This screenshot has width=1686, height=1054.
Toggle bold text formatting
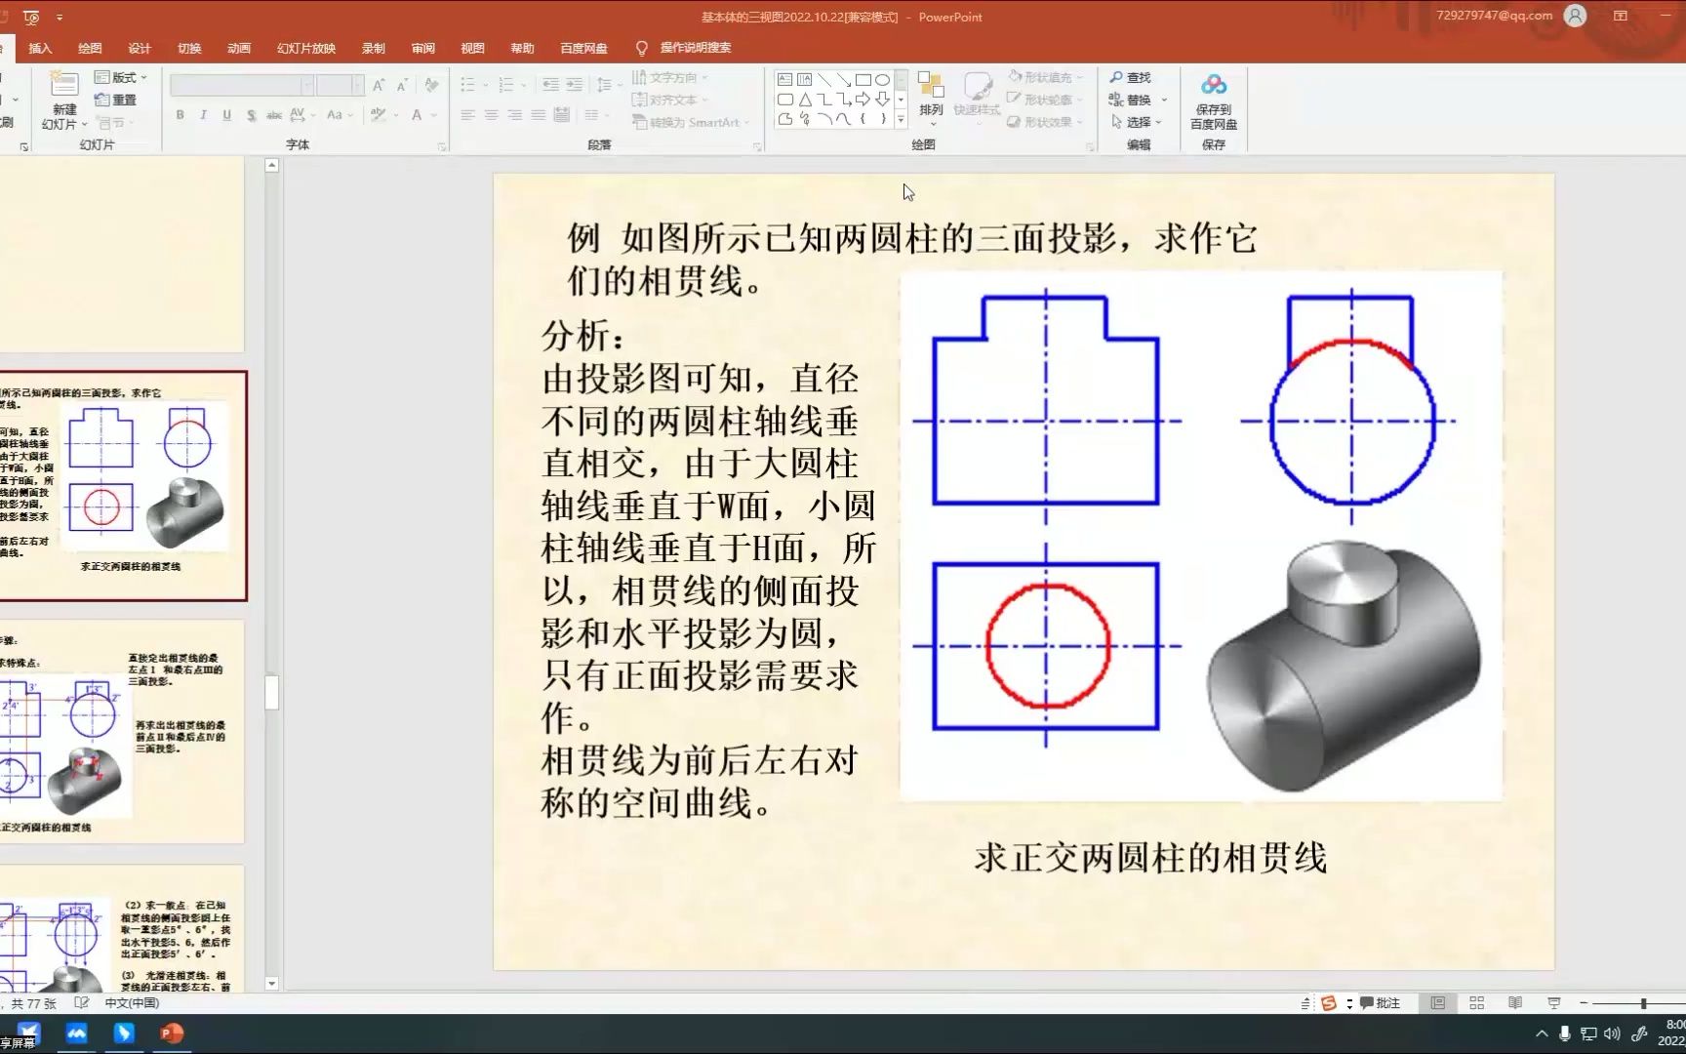[x=180, y=114]
